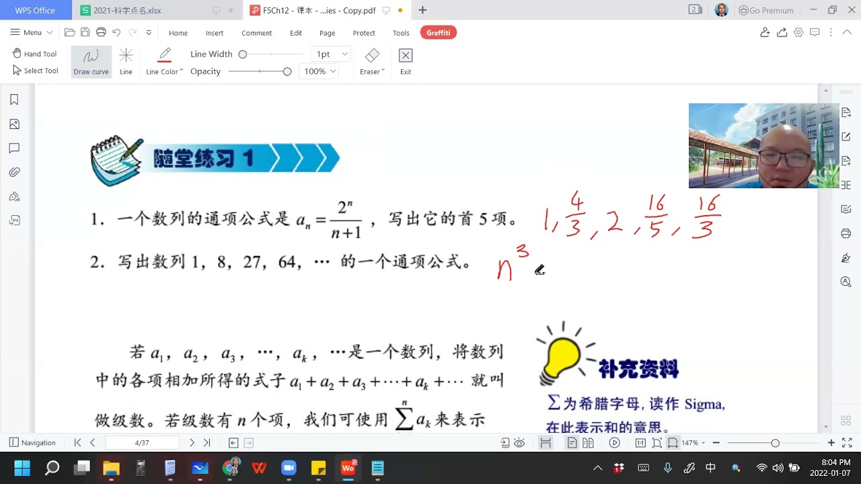Open the Page tab
Image resolution: width=861 pixels, height=484 pixels.
[x=328, y=33]
